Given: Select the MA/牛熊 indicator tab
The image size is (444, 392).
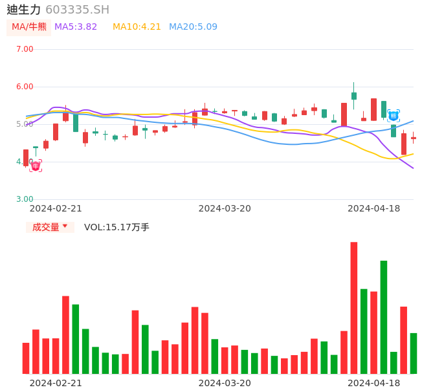Looking at the screenshot, I should point(29,27).
